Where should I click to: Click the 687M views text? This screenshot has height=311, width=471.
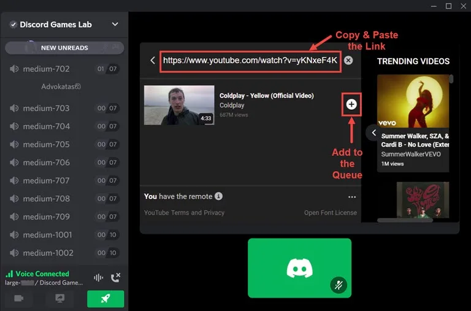pos(234,115)
